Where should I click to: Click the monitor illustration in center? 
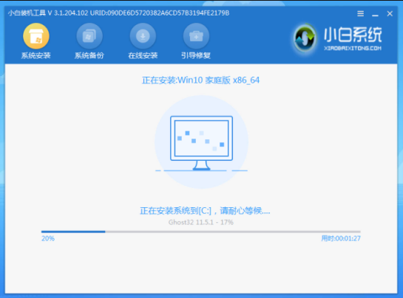coord(201,142)
